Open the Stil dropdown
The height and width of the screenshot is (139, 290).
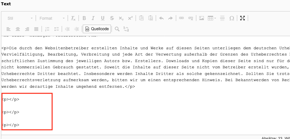[x=20, y=18]
